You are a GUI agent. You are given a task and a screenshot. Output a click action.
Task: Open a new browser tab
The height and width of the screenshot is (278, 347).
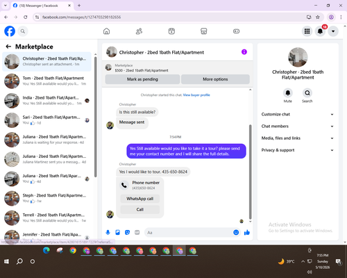coord(79,6)
